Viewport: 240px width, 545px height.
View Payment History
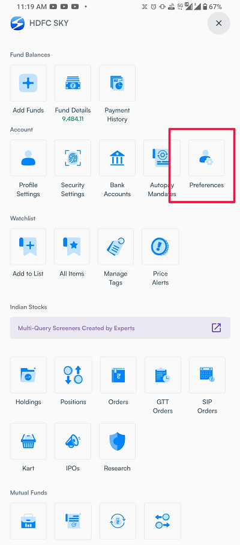click(x=117, y=83)
